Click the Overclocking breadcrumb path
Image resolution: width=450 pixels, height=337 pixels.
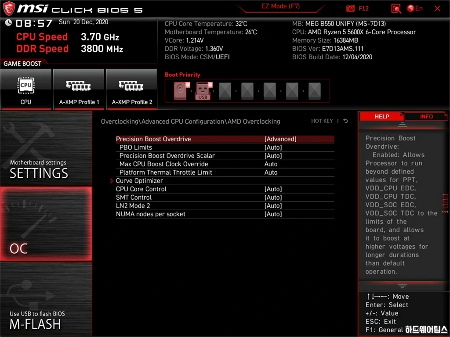tap(191, 122)
